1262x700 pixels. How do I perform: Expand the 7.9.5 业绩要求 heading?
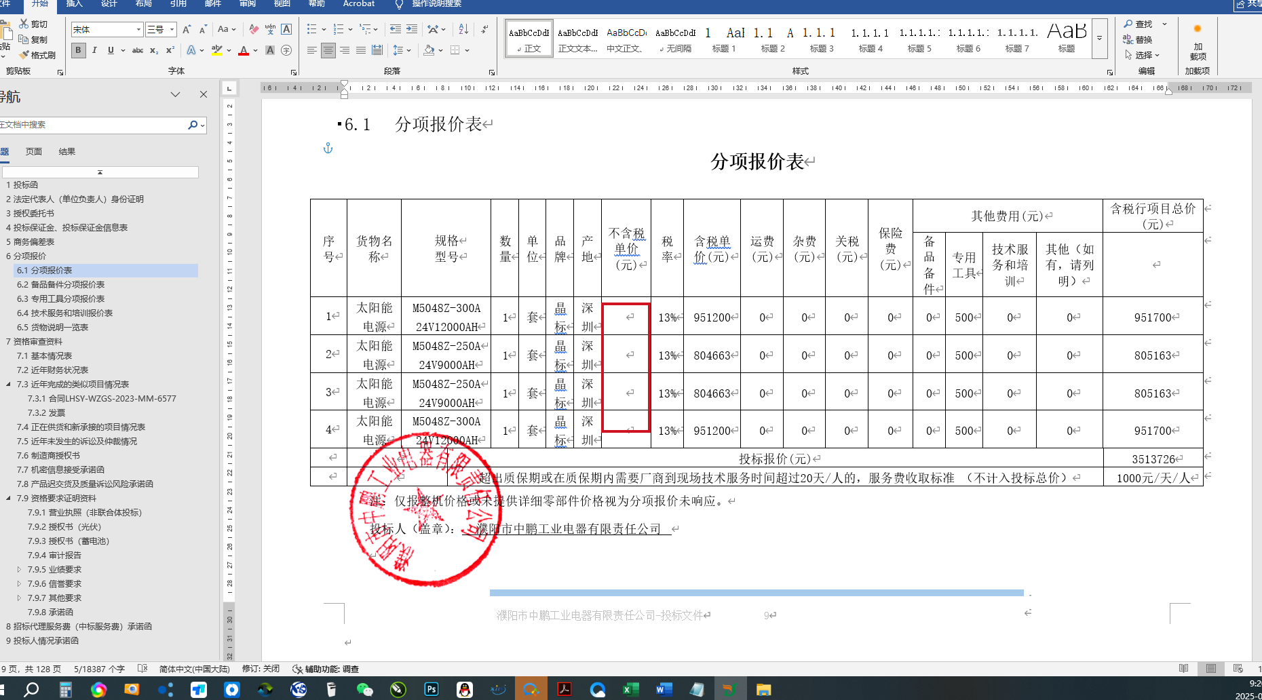19,570
